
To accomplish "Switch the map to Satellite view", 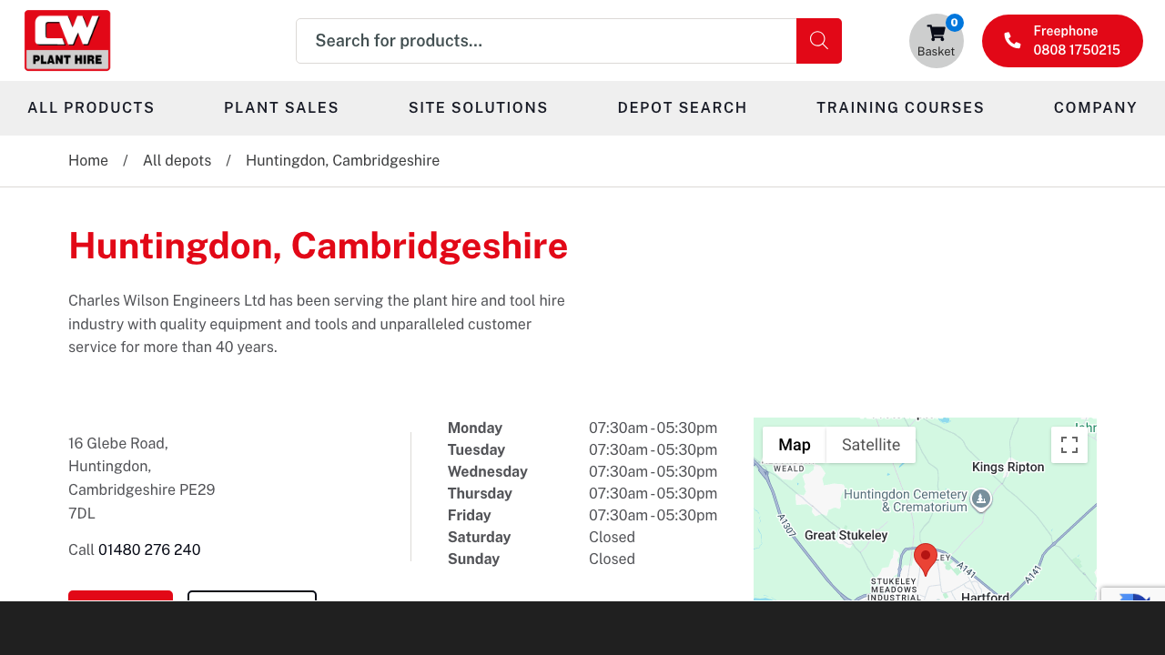I will point(870,445).
